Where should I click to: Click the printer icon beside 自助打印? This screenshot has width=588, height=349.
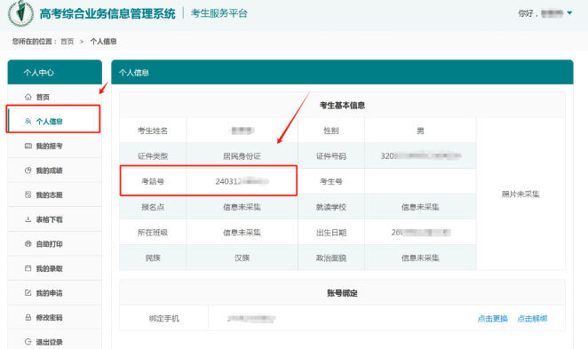pyautogui.click(x=28, y=244)
